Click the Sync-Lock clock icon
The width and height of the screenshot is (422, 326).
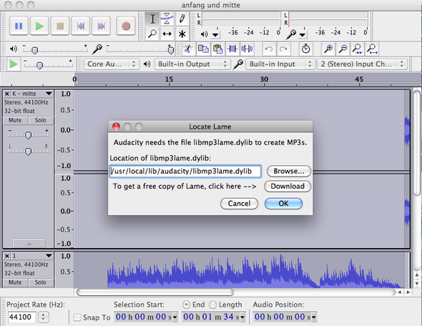pyautogui.click(x=305, y=49)
